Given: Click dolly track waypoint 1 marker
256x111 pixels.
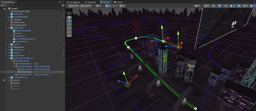Looking at the screenshot, I should tap(129, 47).
